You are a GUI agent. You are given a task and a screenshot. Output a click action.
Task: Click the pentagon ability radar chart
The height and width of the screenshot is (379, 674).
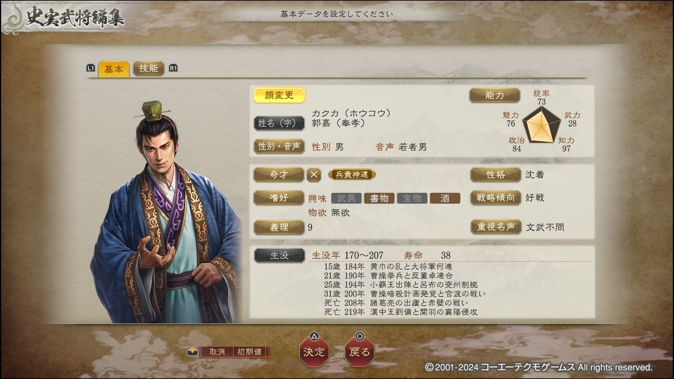[541, 124]
